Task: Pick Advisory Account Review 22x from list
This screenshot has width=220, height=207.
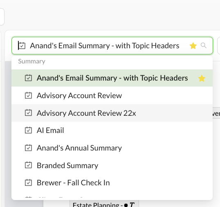Action: (112, 113)
